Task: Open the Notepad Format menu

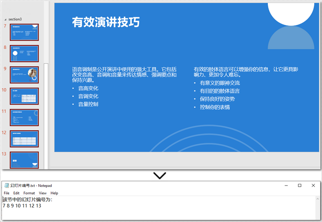Action: (x=29, y=193)
